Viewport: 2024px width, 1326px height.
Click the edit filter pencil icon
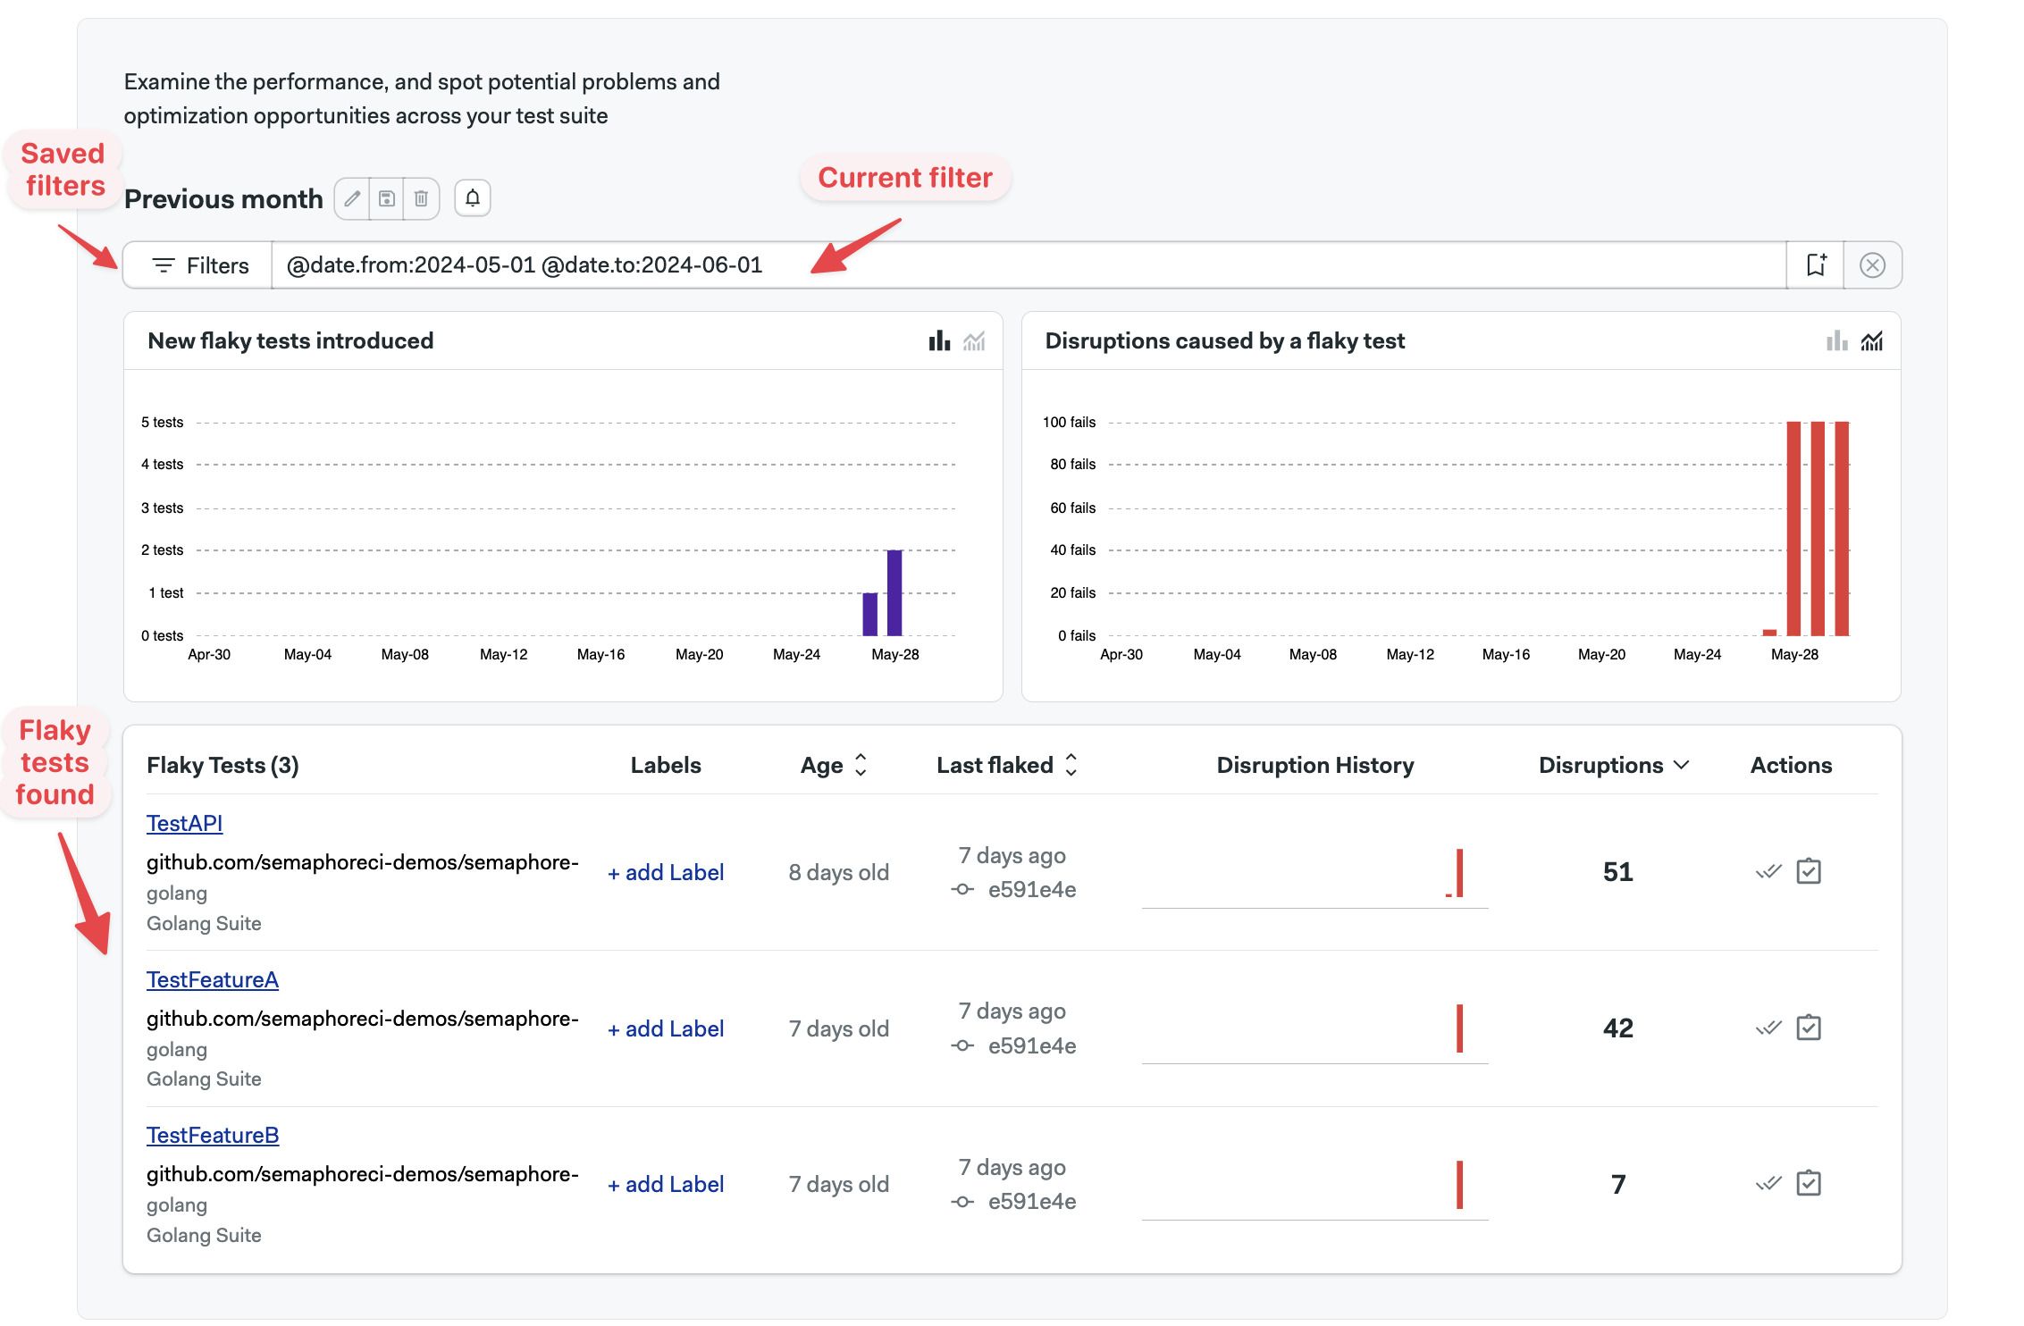(350, 197)
